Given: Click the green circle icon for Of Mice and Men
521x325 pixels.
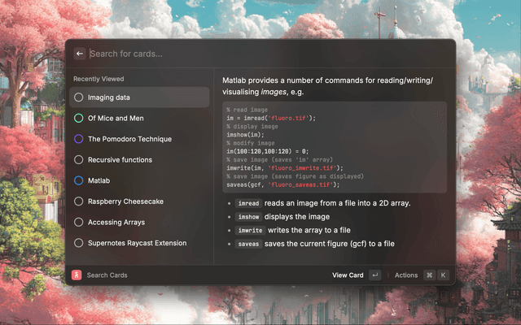Looking at the screenshot, I should pos(78,119).
